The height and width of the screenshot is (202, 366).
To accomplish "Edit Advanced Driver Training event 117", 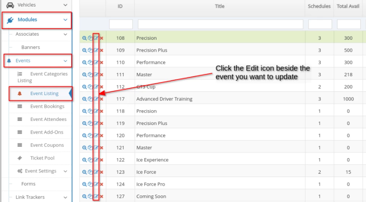I will coord(96,99).
